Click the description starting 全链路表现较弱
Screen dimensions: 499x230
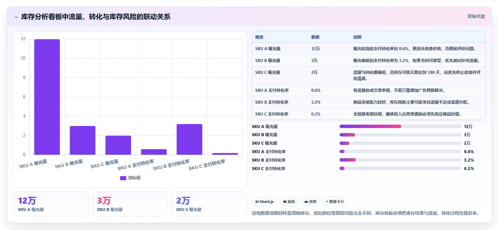point(407,114)
